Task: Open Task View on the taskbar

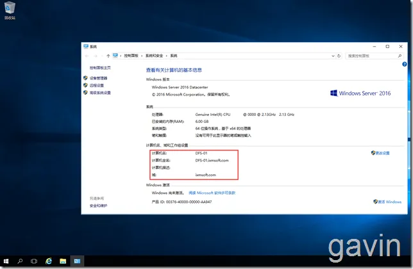Action: 34,261
